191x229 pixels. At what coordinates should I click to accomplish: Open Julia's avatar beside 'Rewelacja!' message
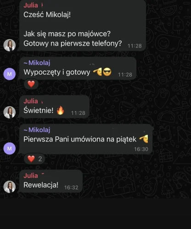tap(10, 187)
